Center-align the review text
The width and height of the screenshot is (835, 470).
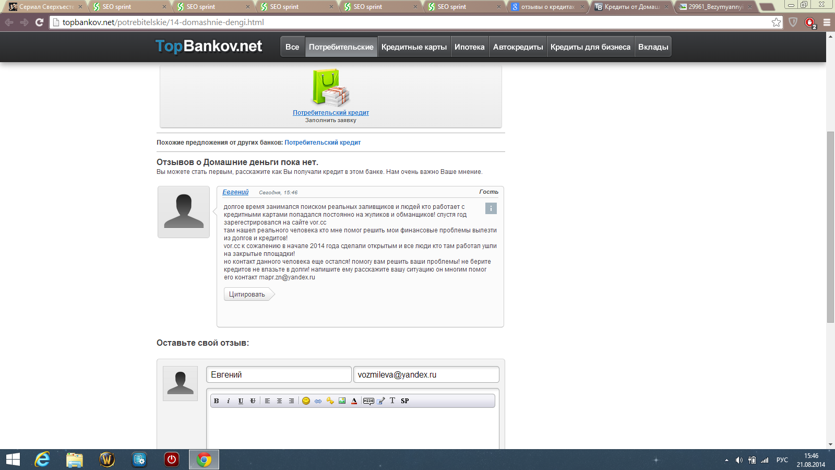(279, 401)
